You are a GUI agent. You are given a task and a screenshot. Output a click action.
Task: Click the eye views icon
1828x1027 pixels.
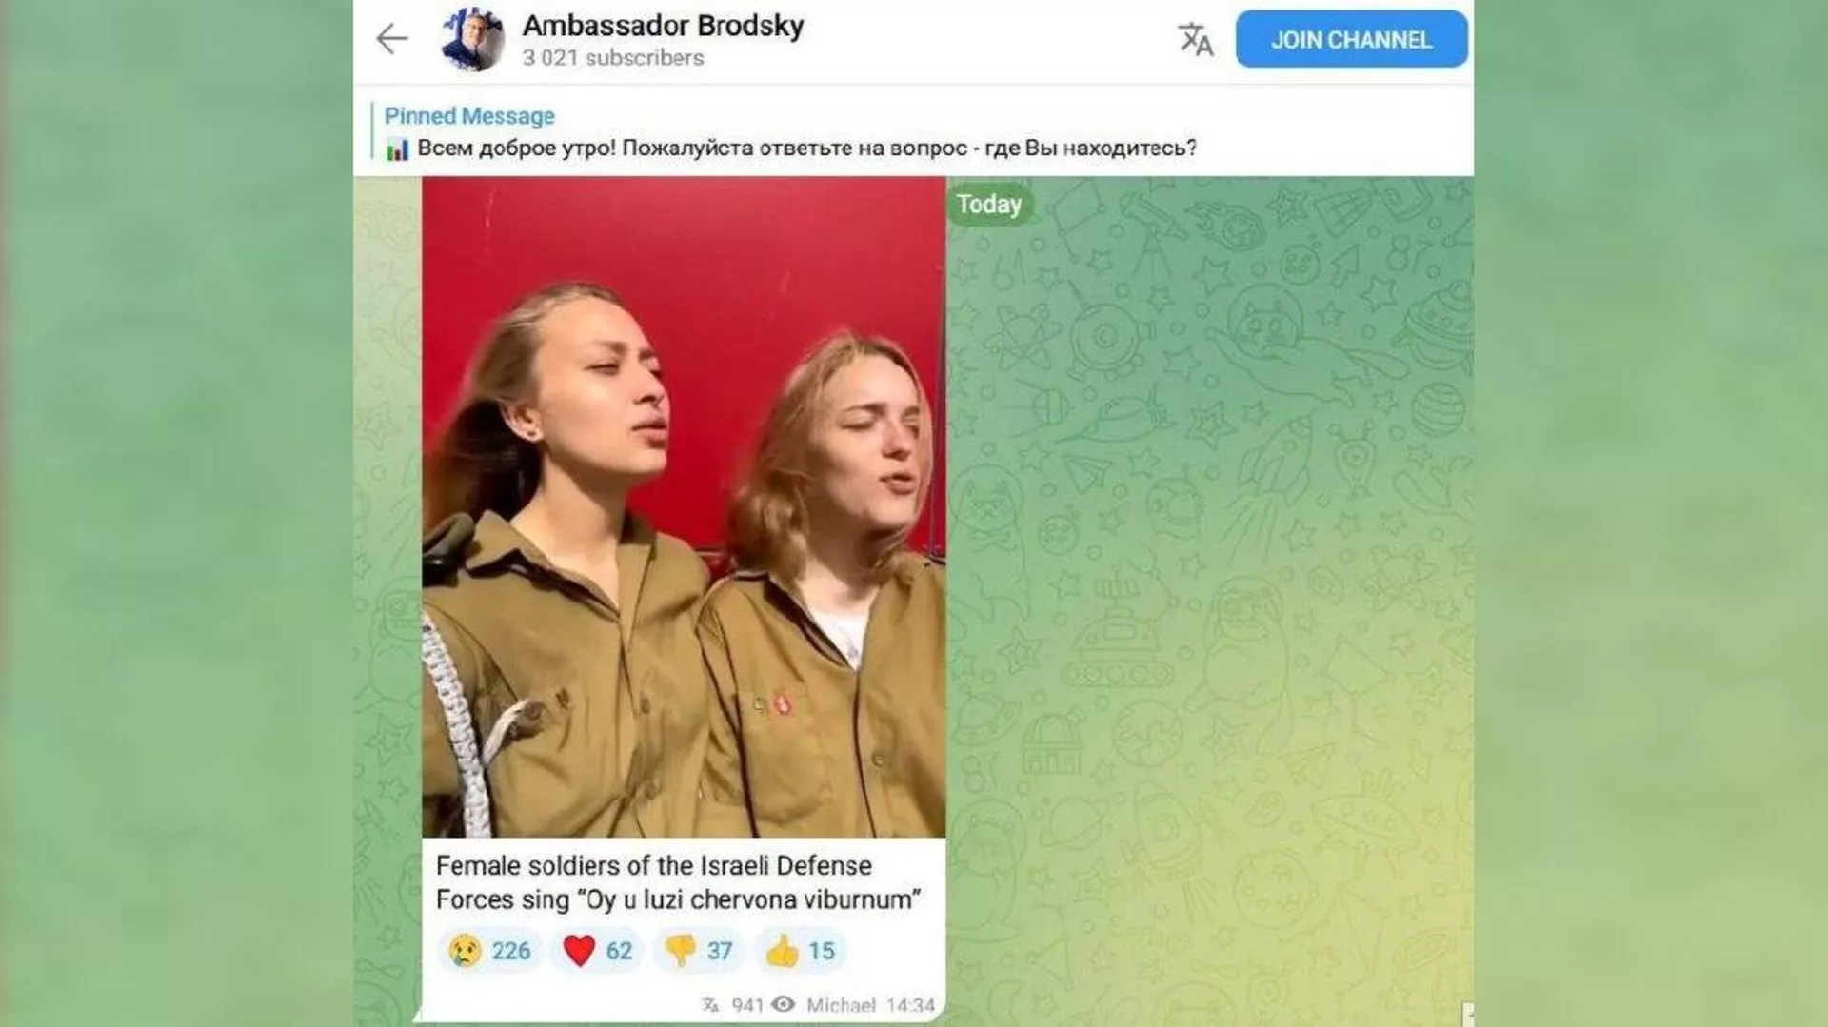(783, 1004)
